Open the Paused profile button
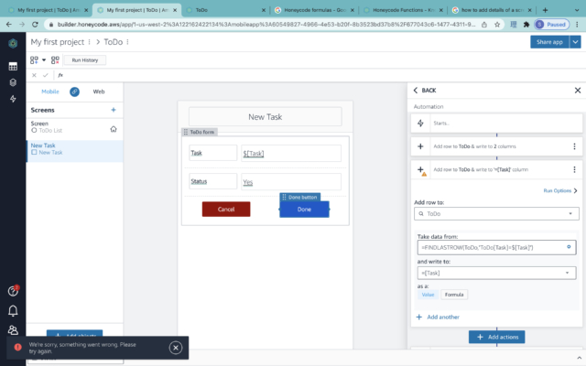This screenshot has height=366, width=586. click(551, 25)
